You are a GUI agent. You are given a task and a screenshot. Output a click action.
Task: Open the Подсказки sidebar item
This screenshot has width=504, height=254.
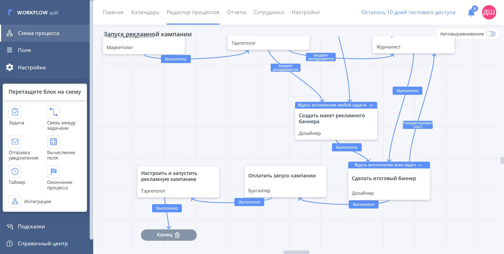click(x=45, y=226)
